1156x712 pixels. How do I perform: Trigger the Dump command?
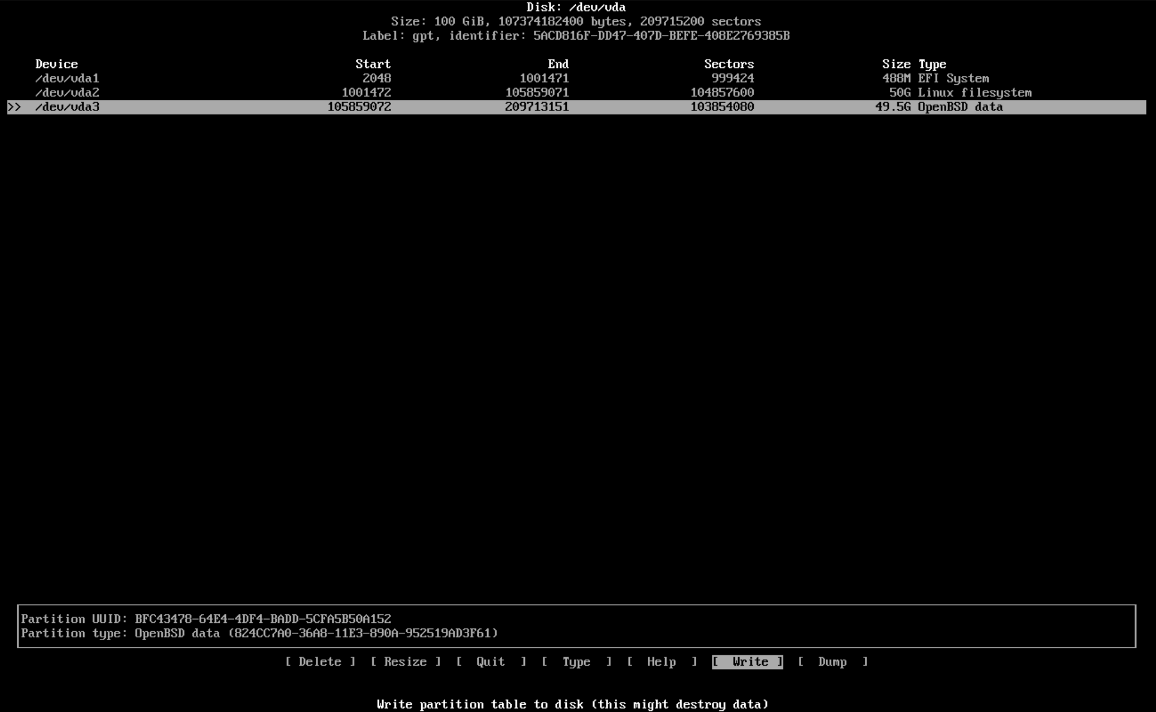click(832, 662)
